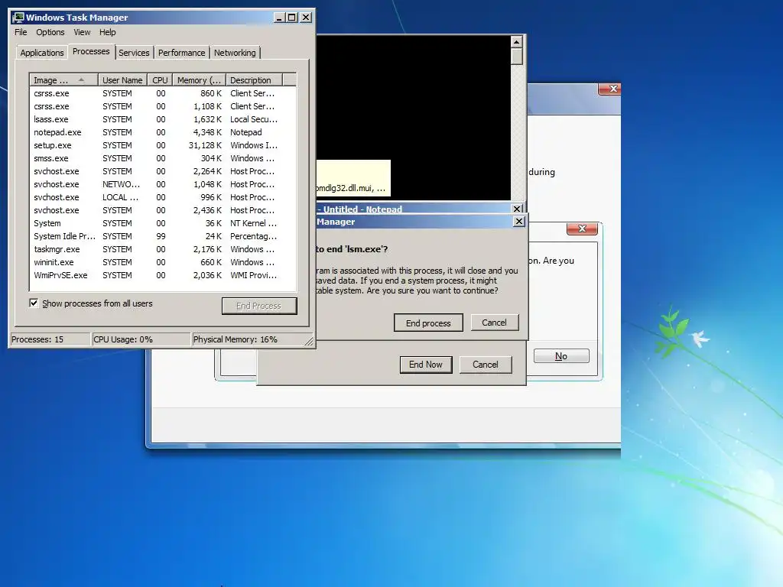Toggle Show processes from all users checkbox

tap(34, 303)
